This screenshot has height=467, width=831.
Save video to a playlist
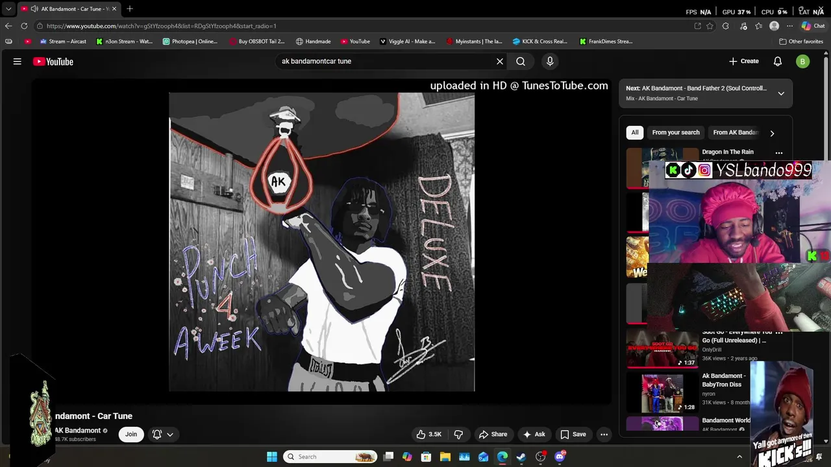(x=573, y=434)
